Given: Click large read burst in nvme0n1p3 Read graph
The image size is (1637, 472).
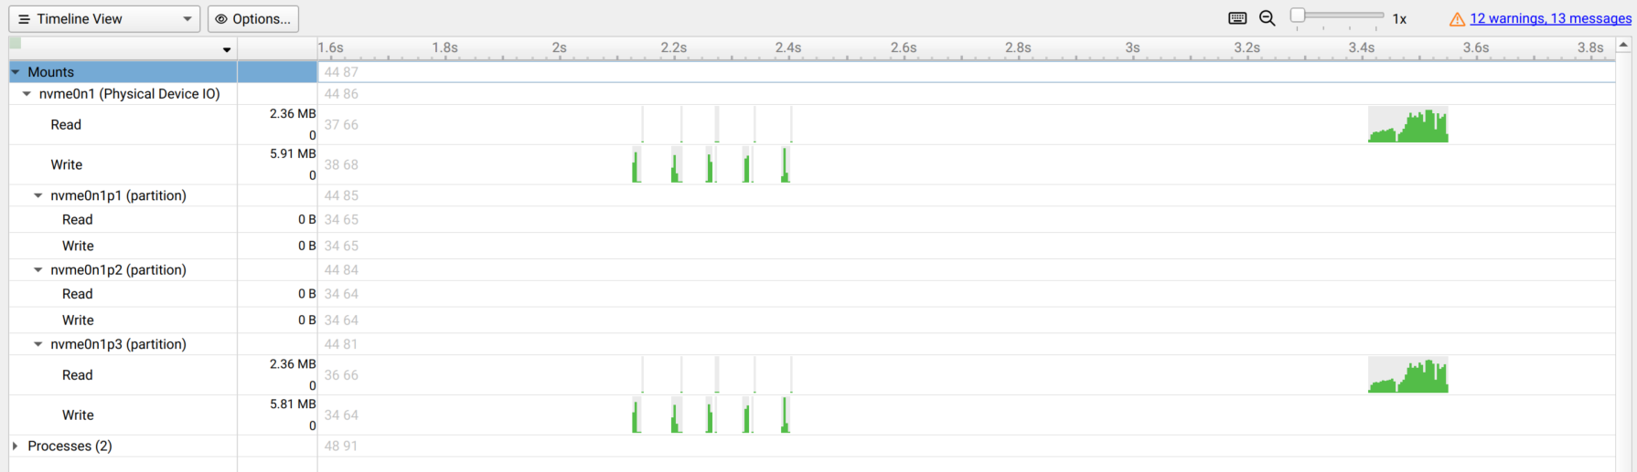Looking at the screenshot, I should (x=1408, y=376).
